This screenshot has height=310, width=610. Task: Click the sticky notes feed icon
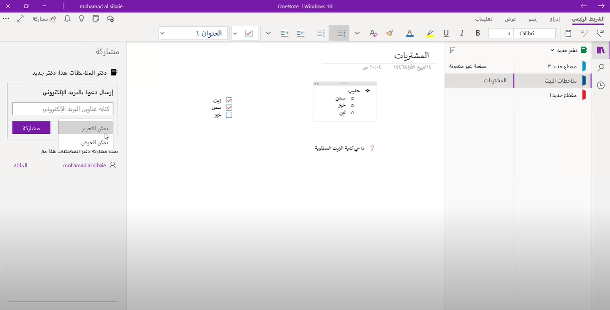pos(96,19)
